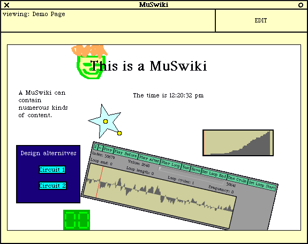Click the circle icon at the title bar's right end
The width and height of the screenshot is (308, 244).
pyautogui.click(x=301, y=5)
